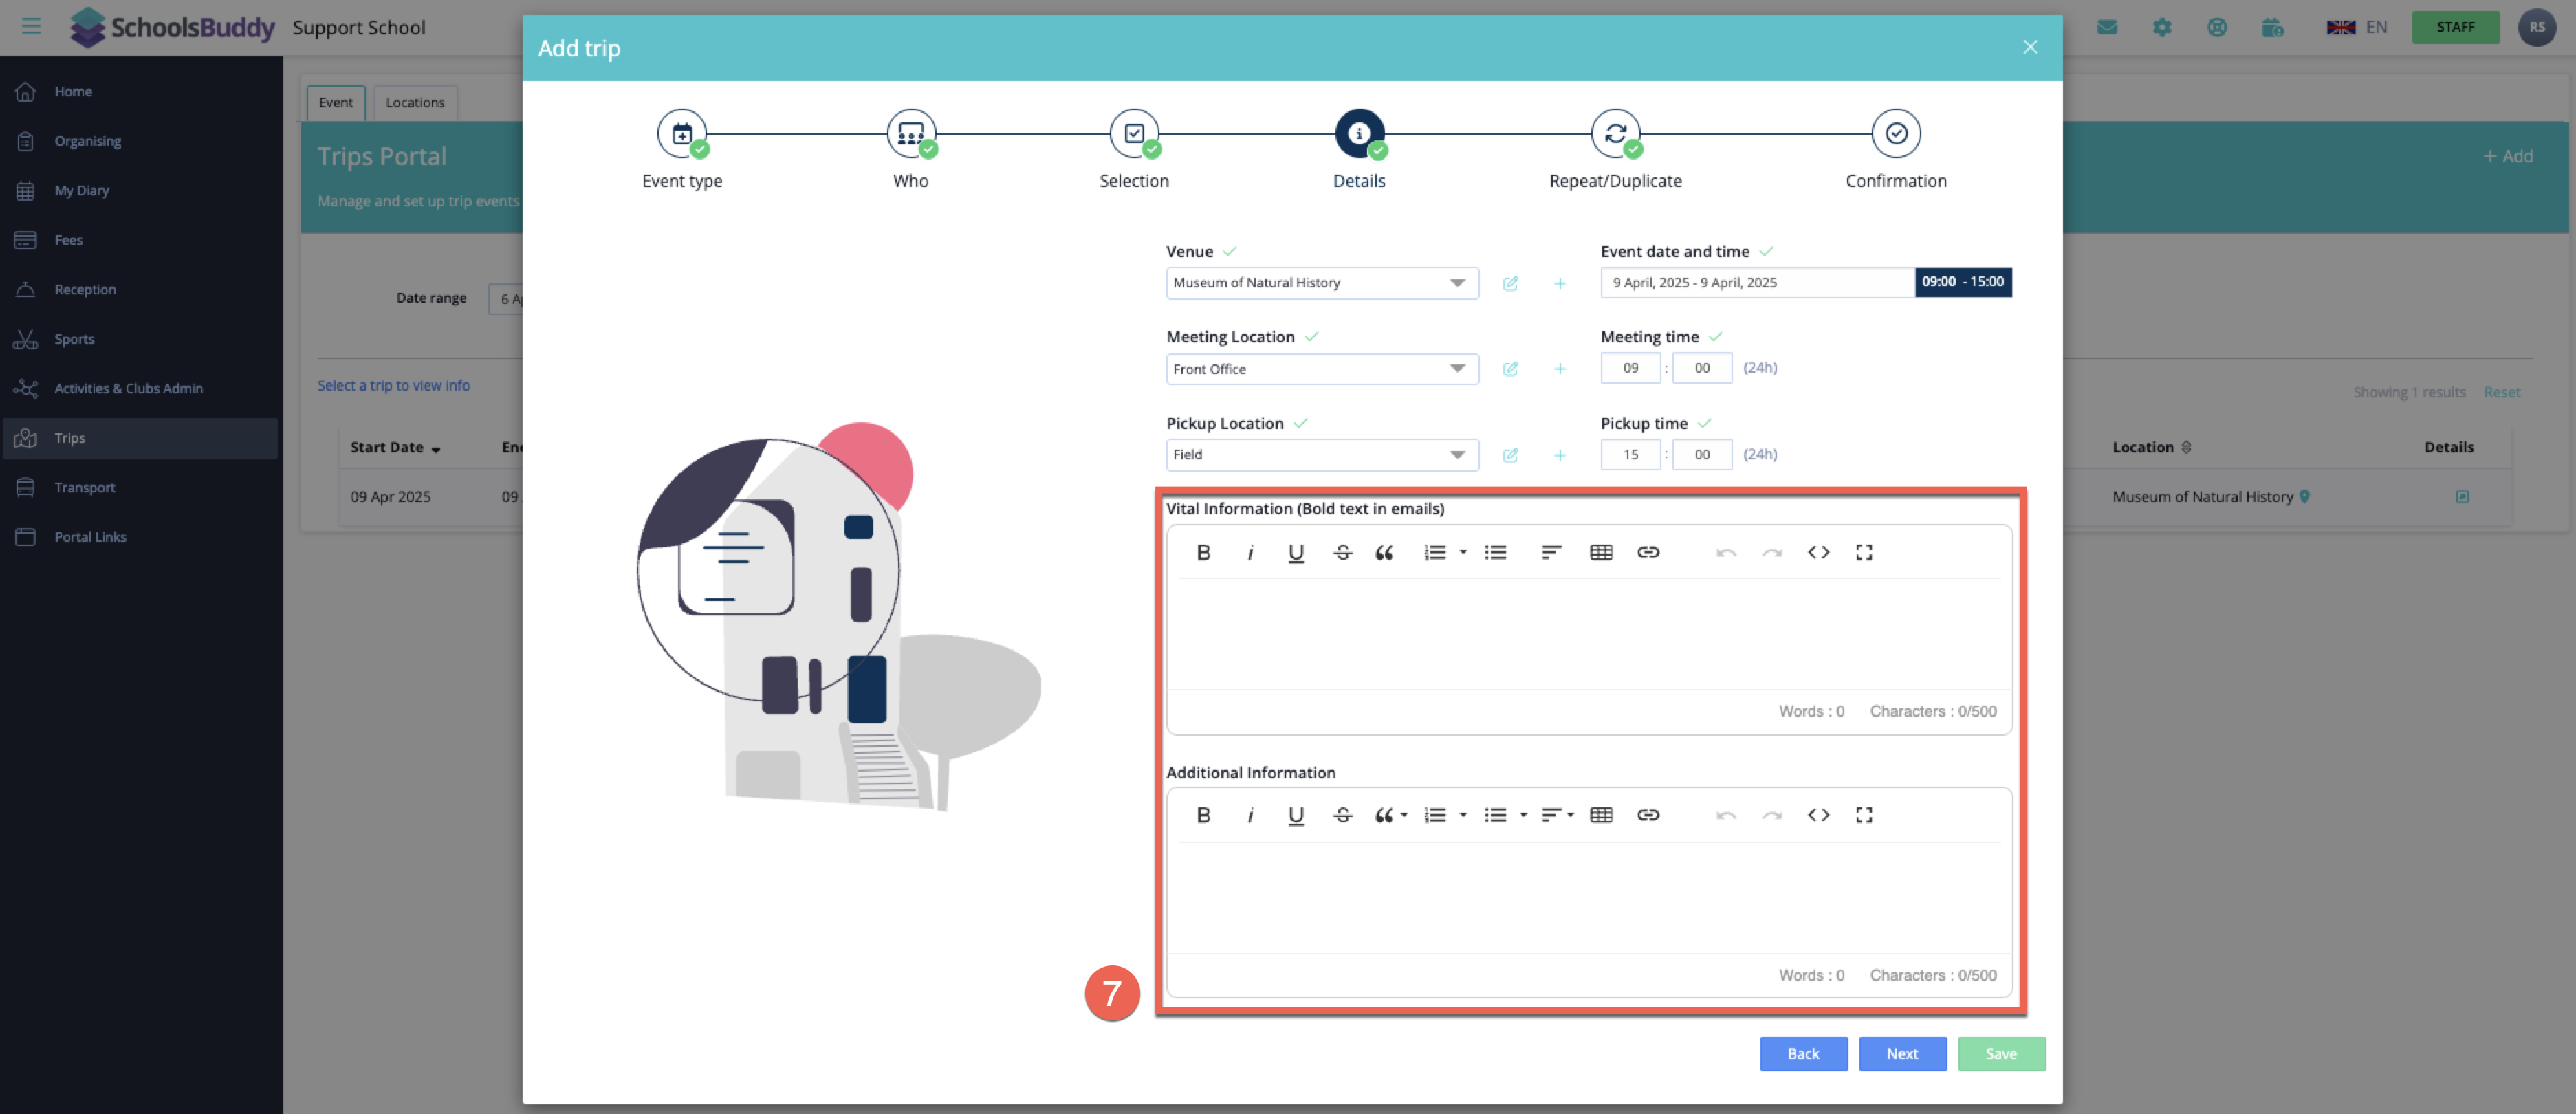Click inside the Vital Information text area

click(1589, 634)
